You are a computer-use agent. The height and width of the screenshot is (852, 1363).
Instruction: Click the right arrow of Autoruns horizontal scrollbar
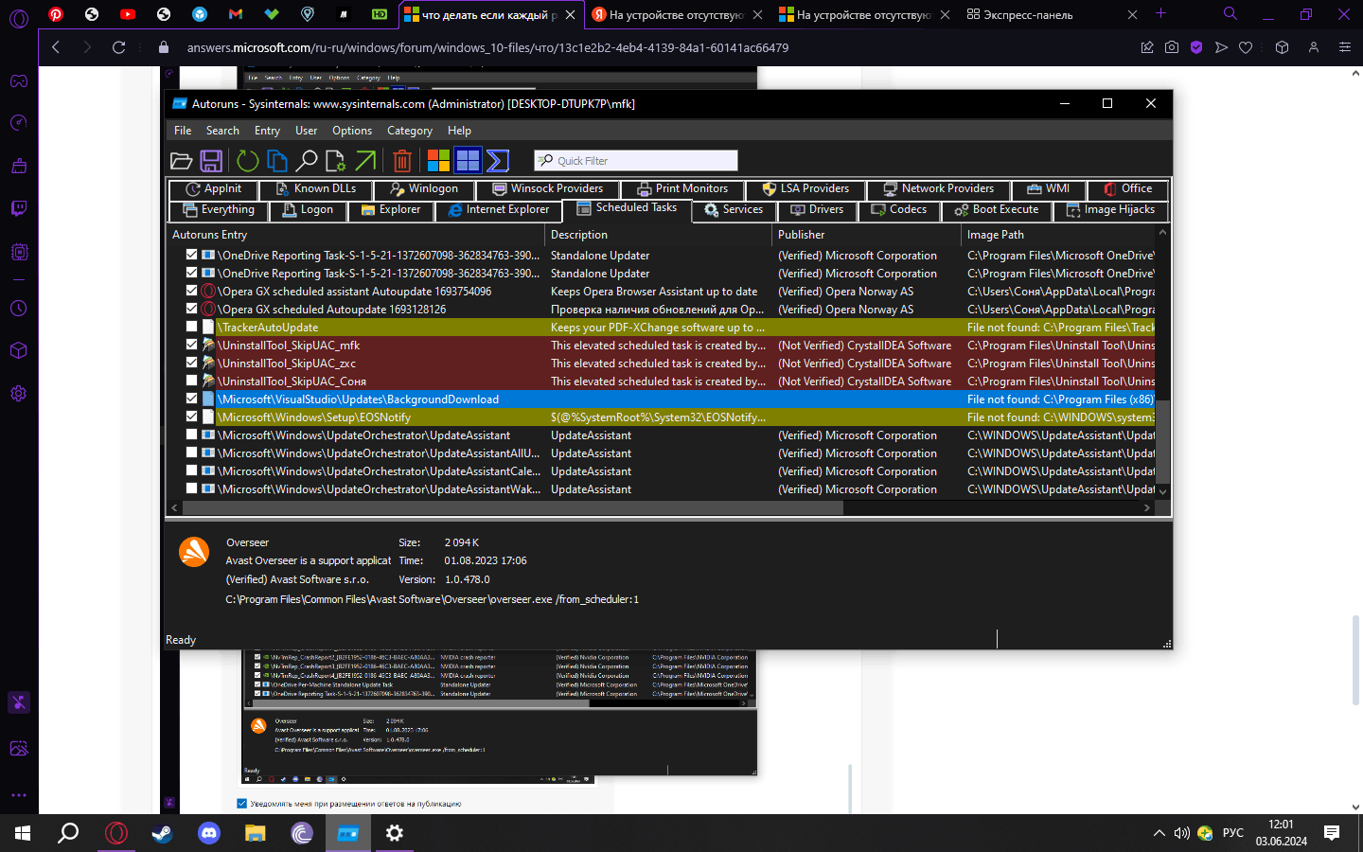tap(1147, 508)
